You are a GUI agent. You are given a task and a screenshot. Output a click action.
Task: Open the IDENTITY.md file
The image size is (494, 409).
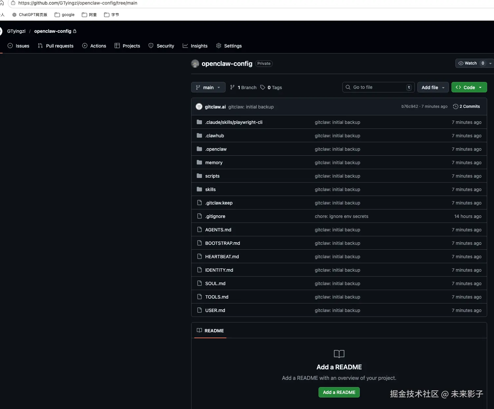[219, 270]
